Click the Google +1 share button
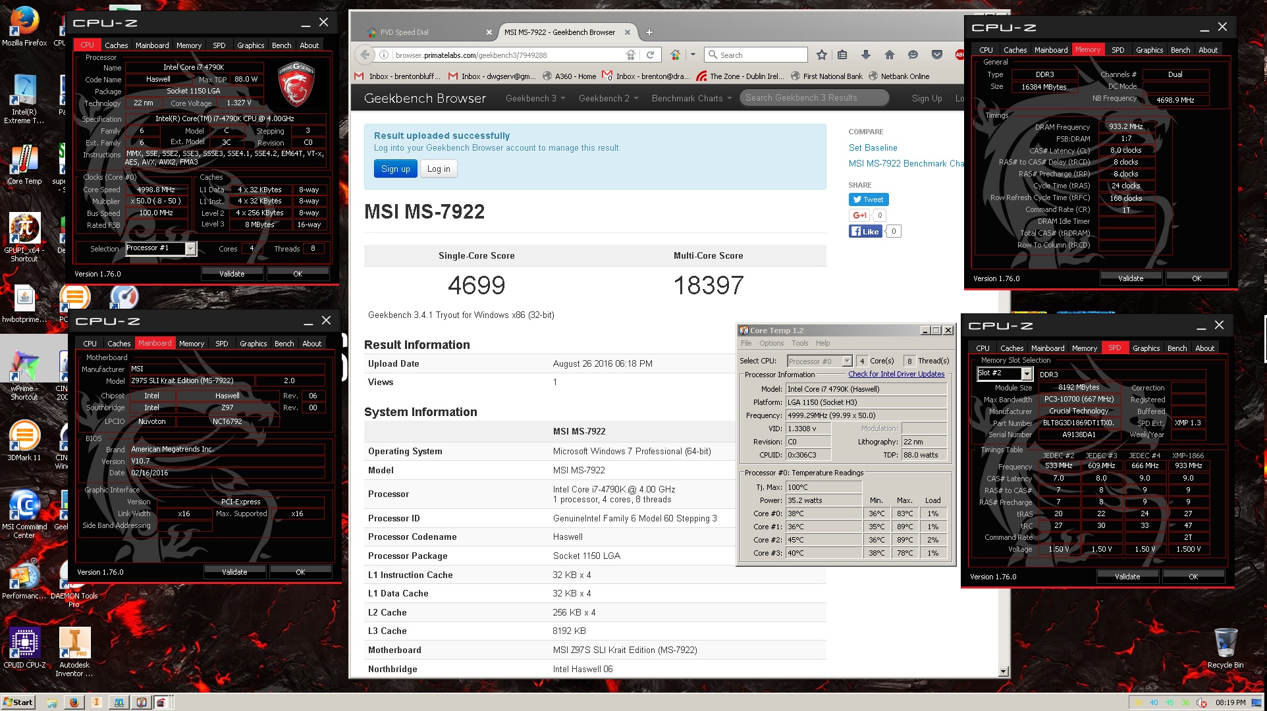The height and width of the screenshot is (711, 1267). (x=859, y=215)
